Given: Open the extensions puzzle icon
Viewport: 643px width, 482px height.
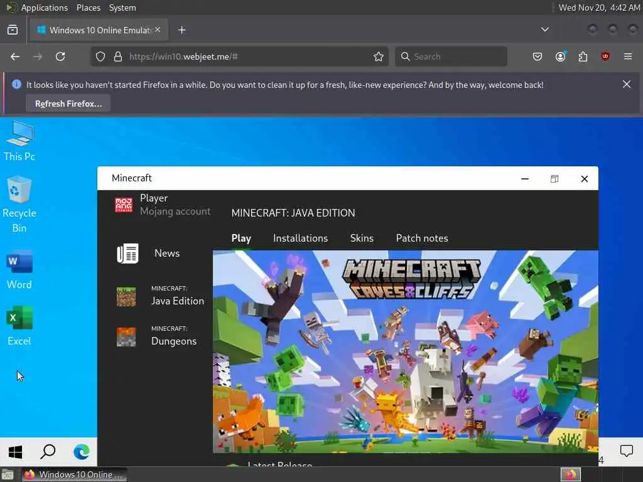Looking at the screenshot, I should tap(583, 56).
